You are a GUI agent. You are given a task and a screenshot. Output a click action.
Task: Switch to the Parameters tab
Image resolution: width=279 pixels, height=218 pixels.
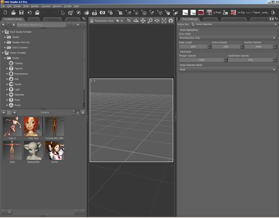click(52, 19)
